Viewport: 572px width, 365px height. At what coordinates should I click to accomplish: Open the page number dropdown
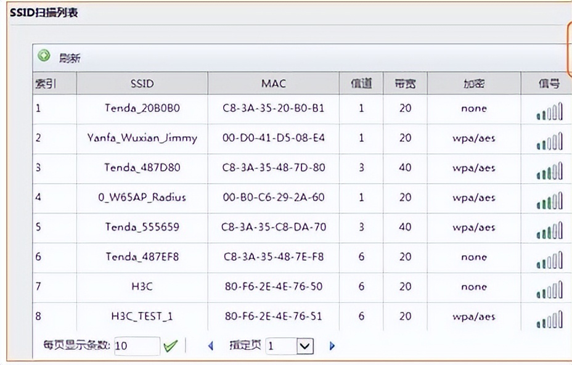click(x=305, y=346)
